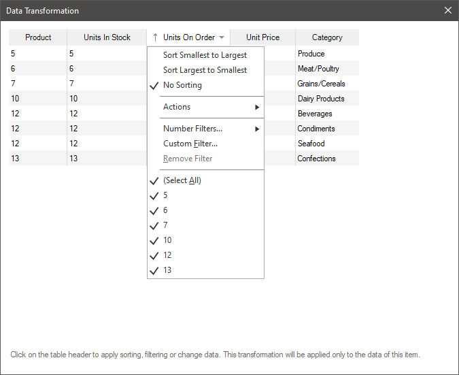Click the Unit Price column header
This screenshot has width=459, height=375.
(262, 37)
